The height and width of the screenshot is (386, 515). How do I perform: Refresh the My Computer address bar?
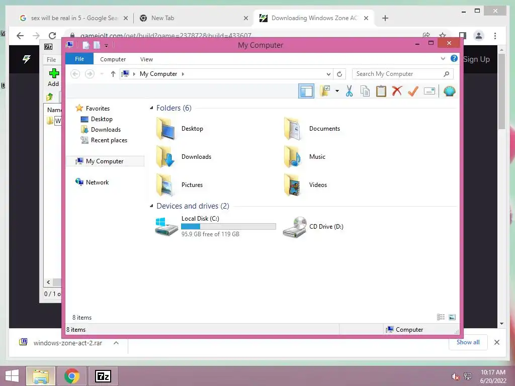[339, 74]
